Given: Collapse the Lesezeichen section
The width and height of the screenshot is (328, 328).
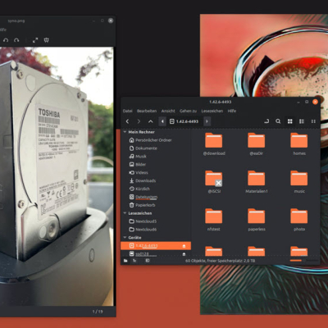Looking at the screenshot, I should pos(125,213).
